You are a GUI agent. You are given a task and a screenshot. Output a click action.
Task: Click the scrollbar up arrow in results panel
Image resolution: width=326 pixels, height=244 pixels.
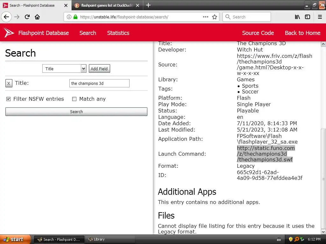[323, 44]
